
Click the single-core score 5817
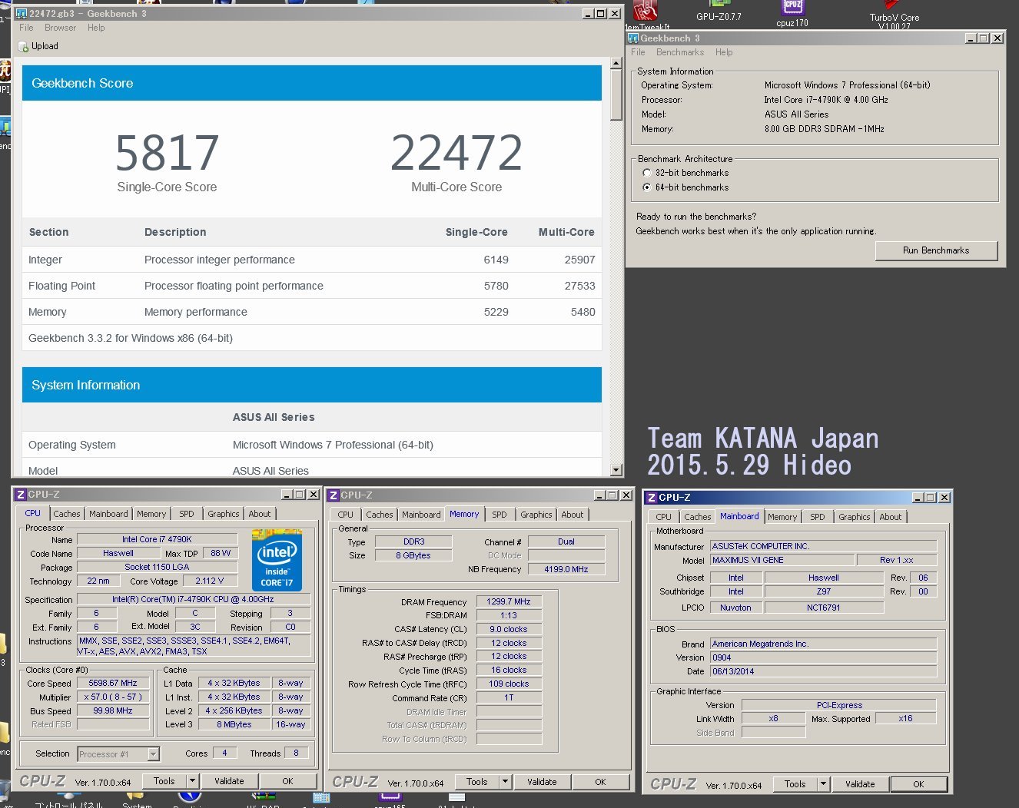point(167,153)
